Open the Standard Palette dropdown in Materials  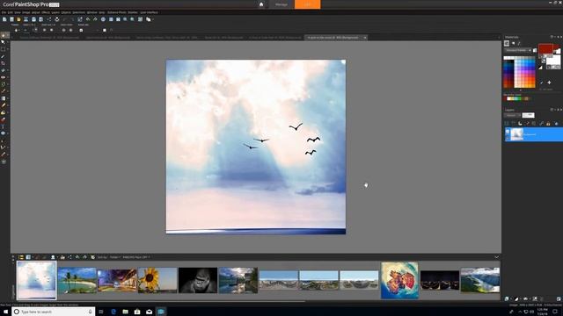click(x=518, y=50)
